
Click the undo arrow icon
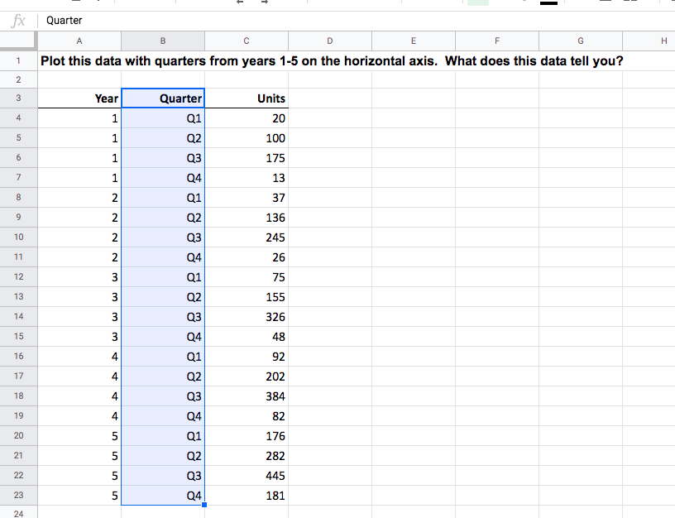point(239,3)
